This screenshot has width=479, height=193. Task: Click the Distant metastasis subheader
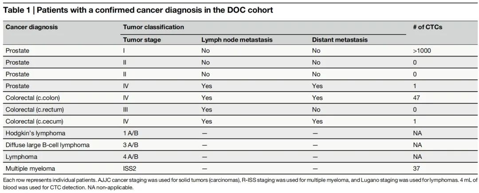(340, 40)
